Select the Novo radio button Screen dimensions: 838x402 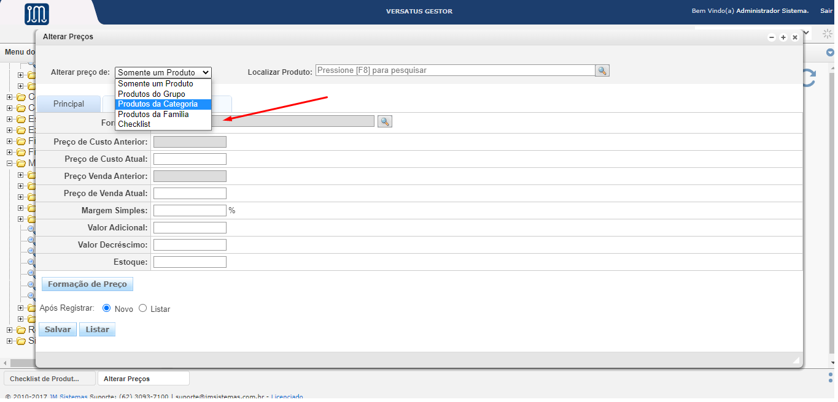[107, 308]
